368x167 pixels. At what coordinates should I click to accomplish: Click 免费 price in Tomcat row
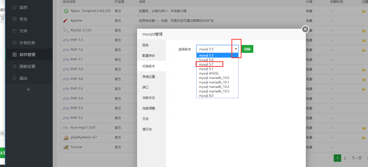pyautogui.click(x=309, y=147)
